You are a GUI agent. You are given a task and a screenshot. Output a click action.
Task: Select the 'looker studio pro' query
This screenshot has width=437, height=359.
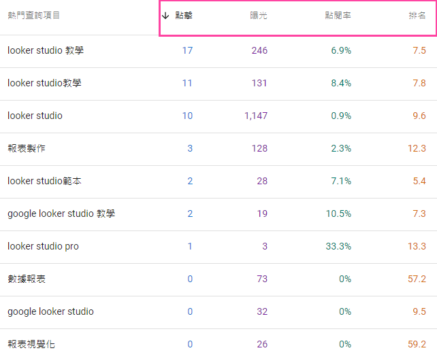point(43,246)
